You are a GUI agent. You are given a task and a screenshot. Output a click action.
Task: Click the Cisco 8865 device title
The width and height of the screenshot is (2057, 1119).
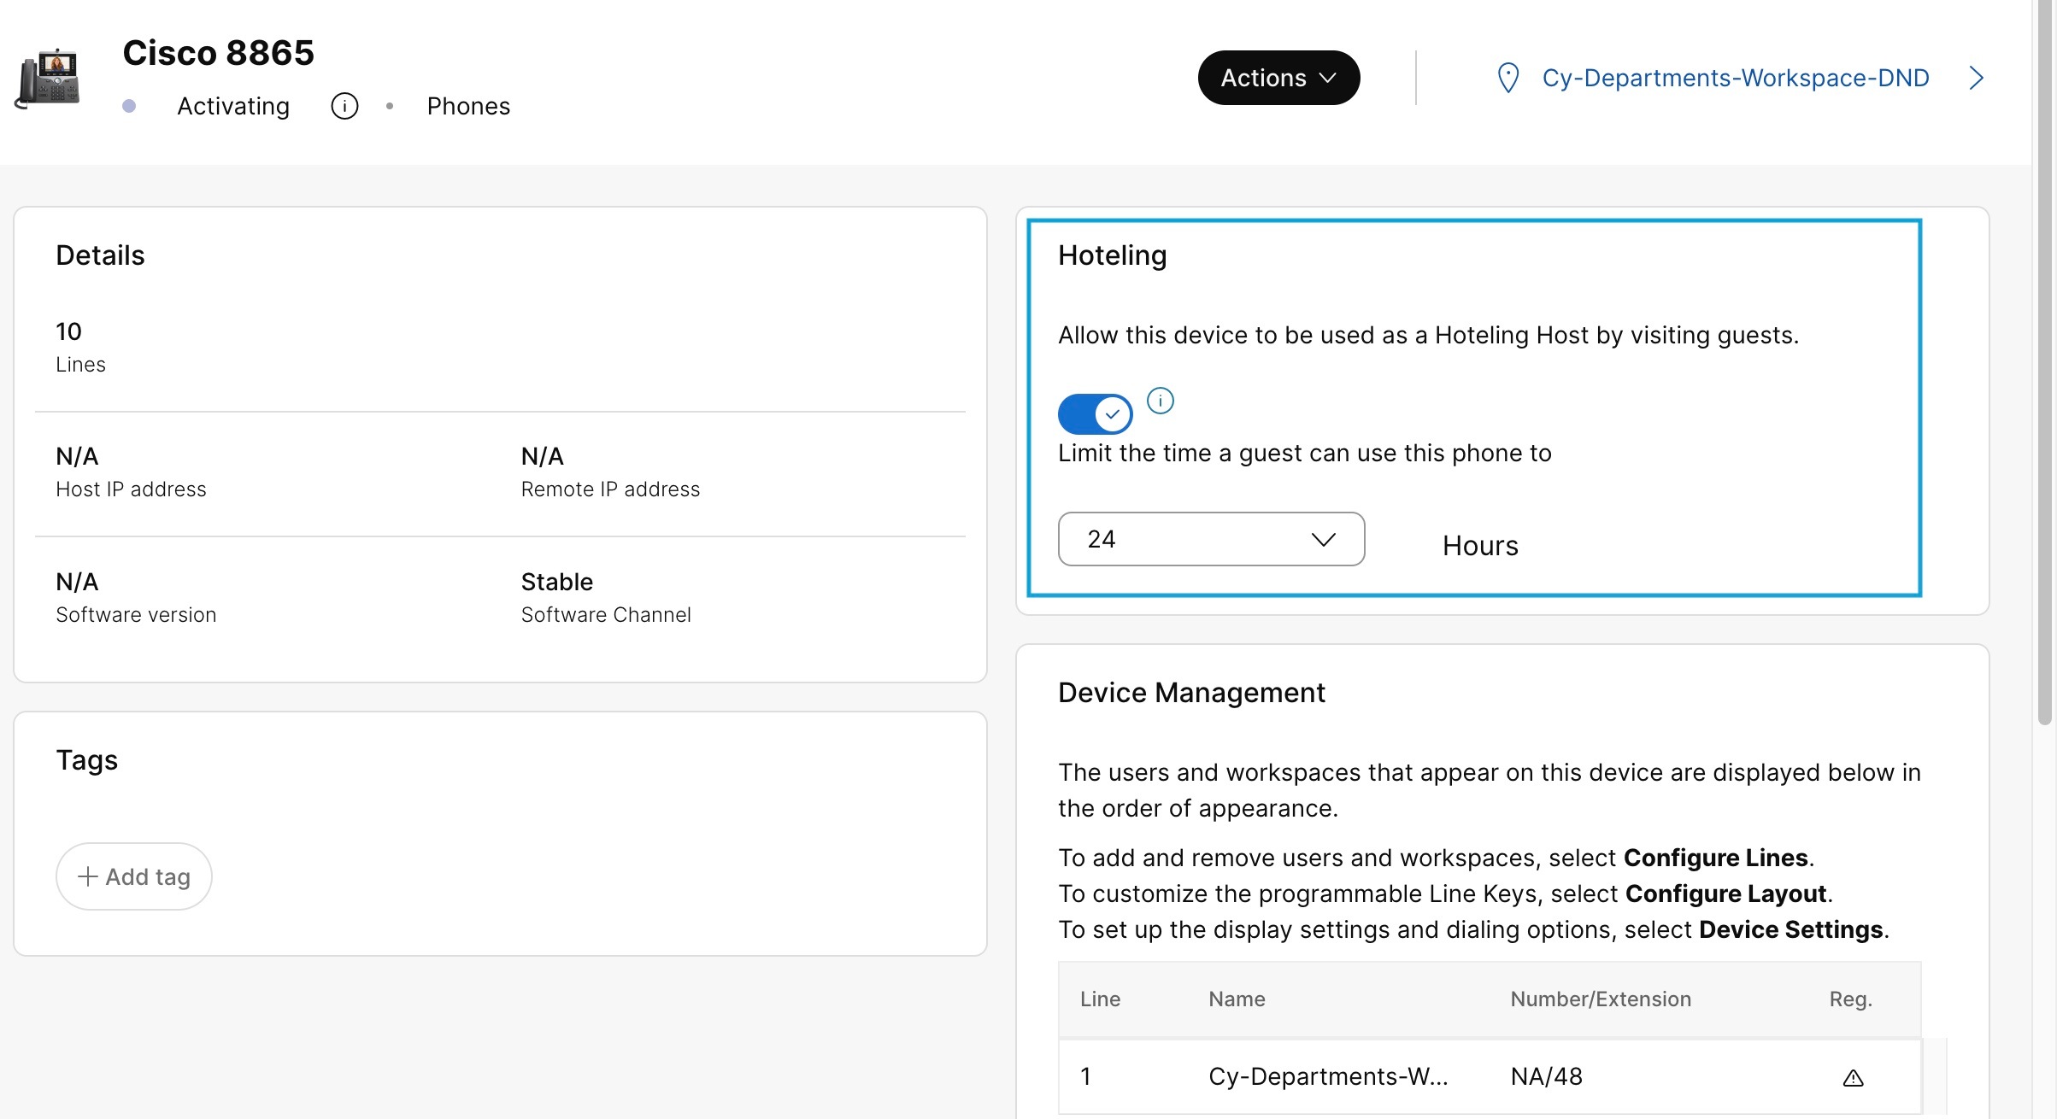click(x=219, y=53)
